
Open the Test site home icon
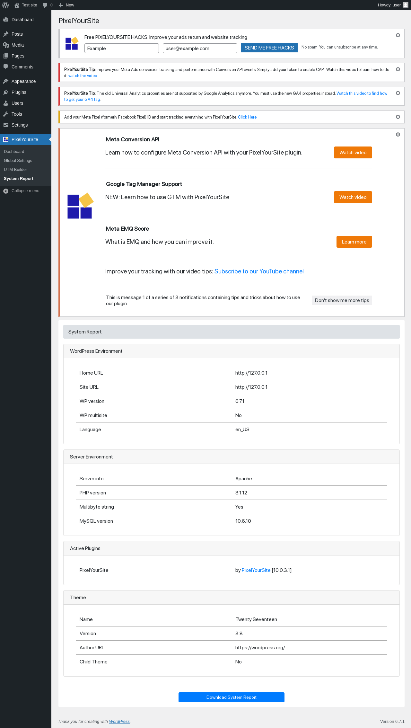coord(17,5)
